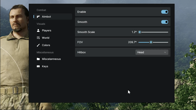The width and height of the screenshot is (196, 110).
Task: Toggle the Enable switch off
Action: (165, 12)
